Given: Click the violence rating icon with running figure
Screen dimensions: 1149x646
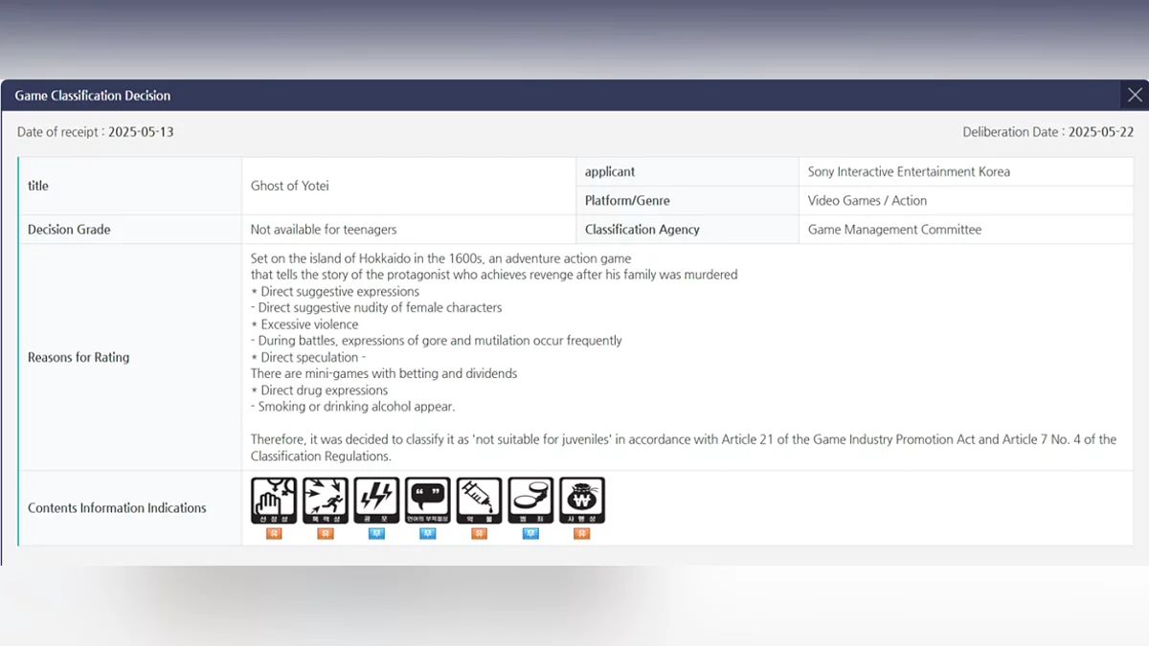Looking at the screenshot, I should 326,501.
